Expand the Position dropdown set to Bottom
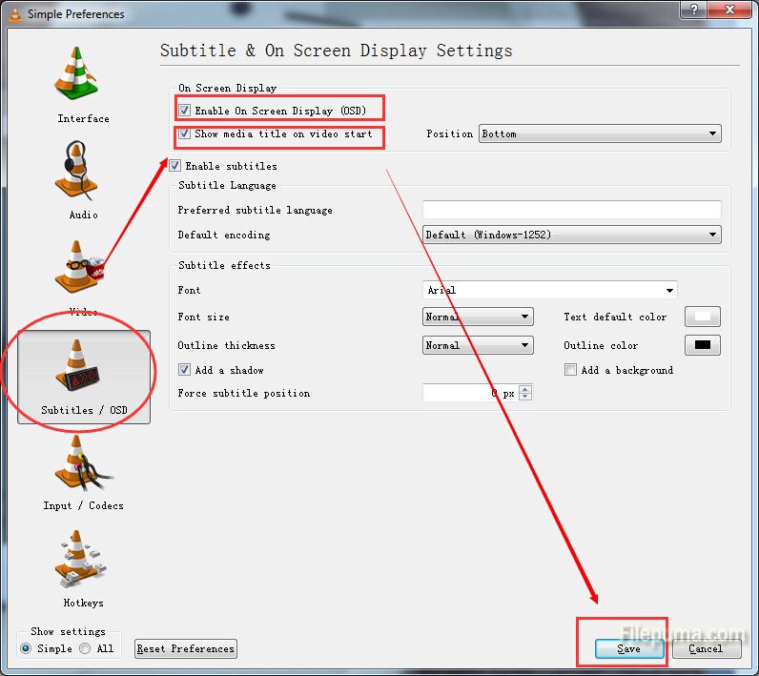This screenshot has width=759, height=676. point(600,134)
